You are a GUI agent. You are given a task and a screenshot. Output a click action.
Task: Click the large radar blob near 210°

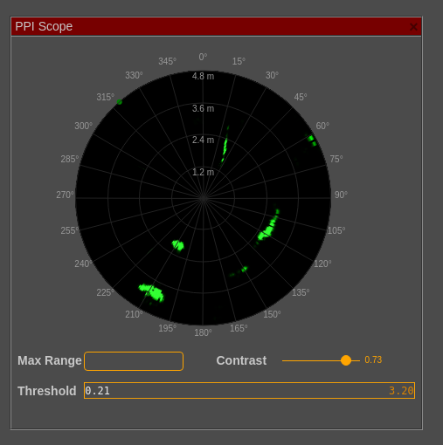click(152, 292)
